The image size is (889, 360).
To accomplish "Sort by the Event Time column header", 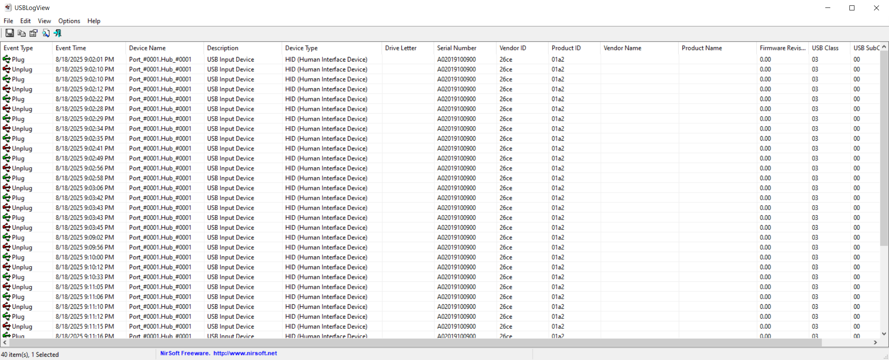I will pos(89,48).
